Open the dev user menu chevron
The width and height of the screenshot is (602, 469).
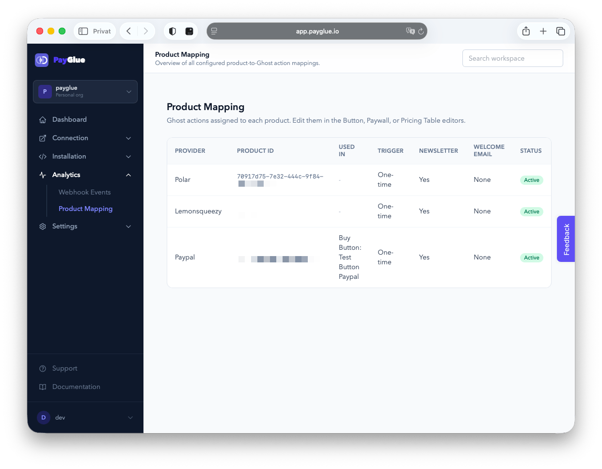click(130, 418)
